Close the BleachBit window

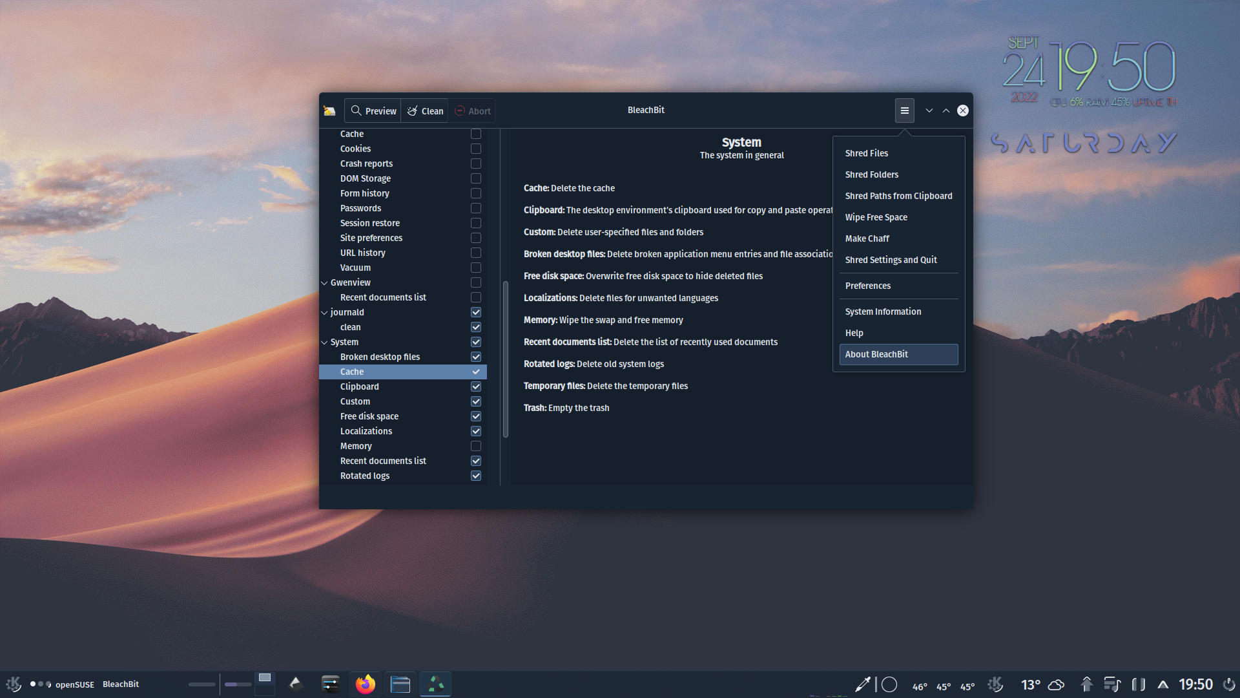pos(962,111)
